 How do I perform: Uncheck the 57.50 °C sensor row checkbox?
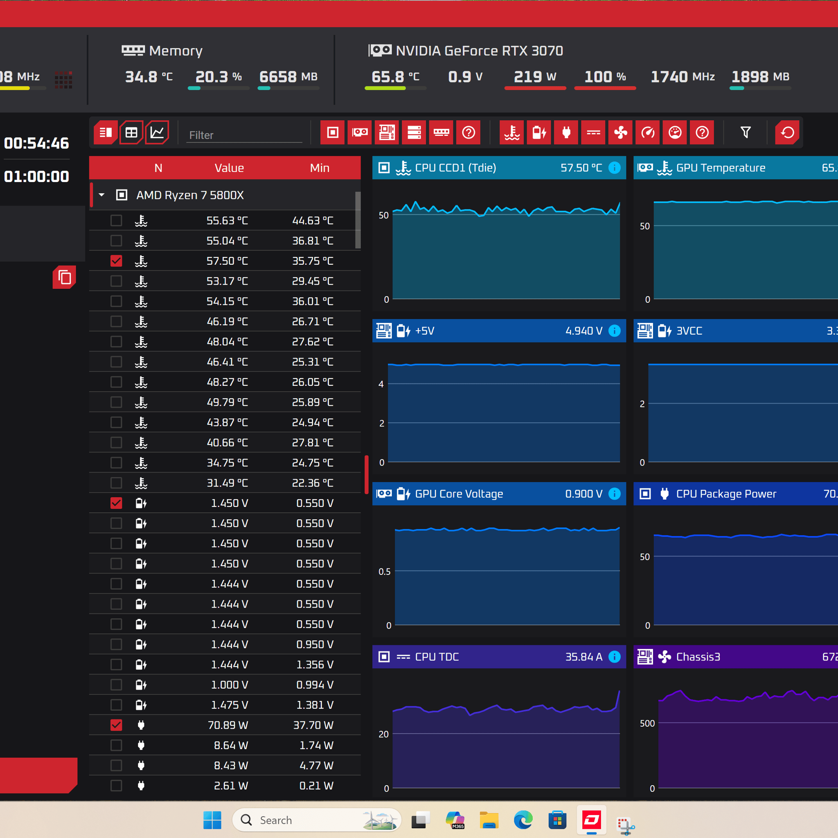(116, 261)
